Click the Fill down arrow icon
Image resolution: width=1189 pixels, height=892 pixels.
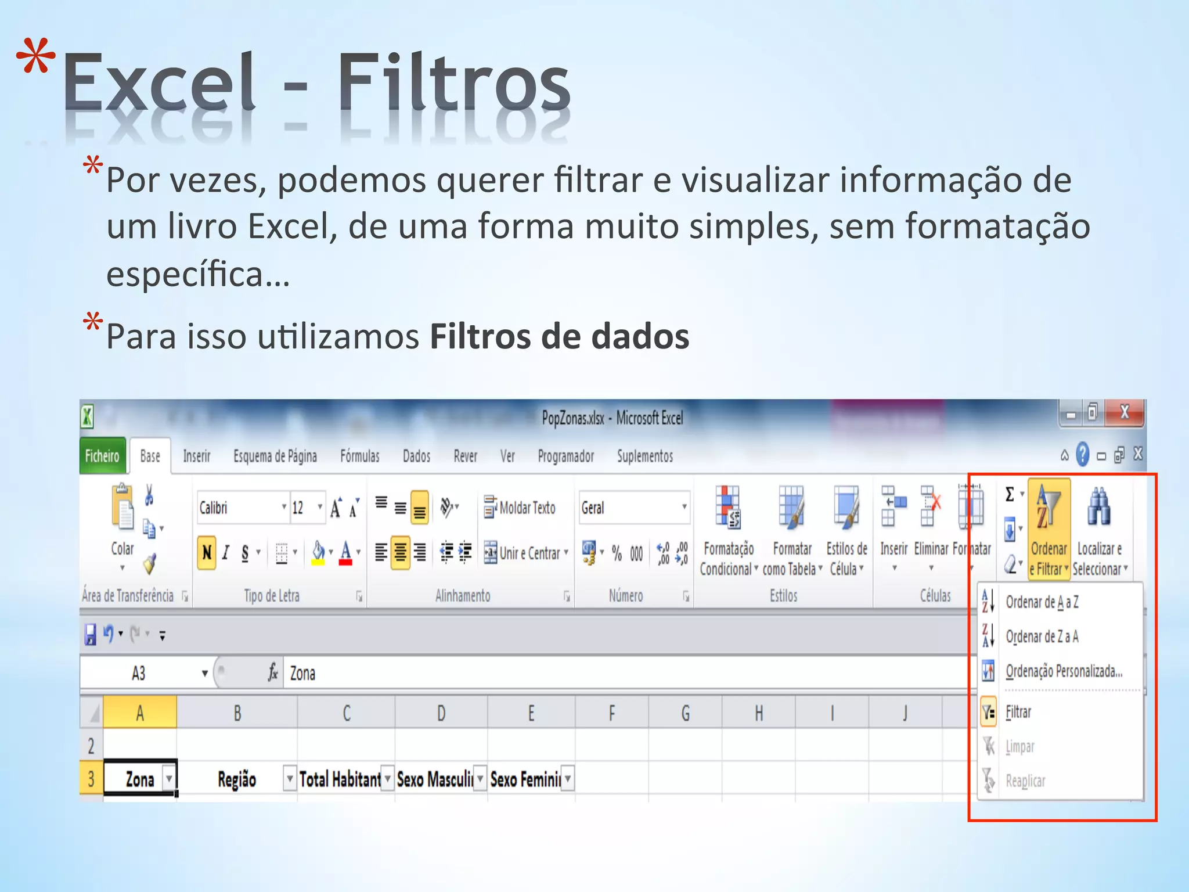[x=1010, y=529]
